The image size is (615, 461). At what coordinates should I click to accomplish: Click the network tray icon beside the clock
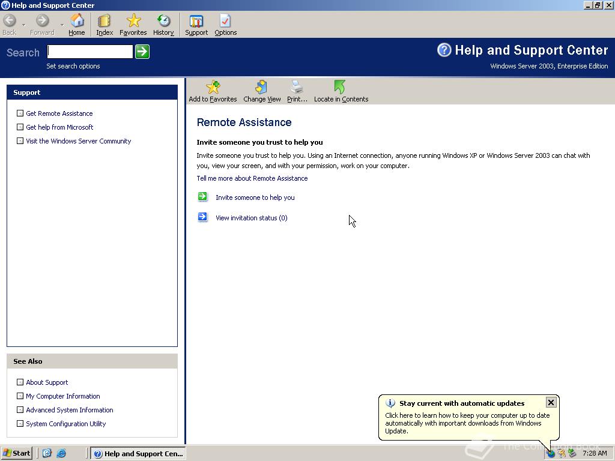[x=572, y=454]
